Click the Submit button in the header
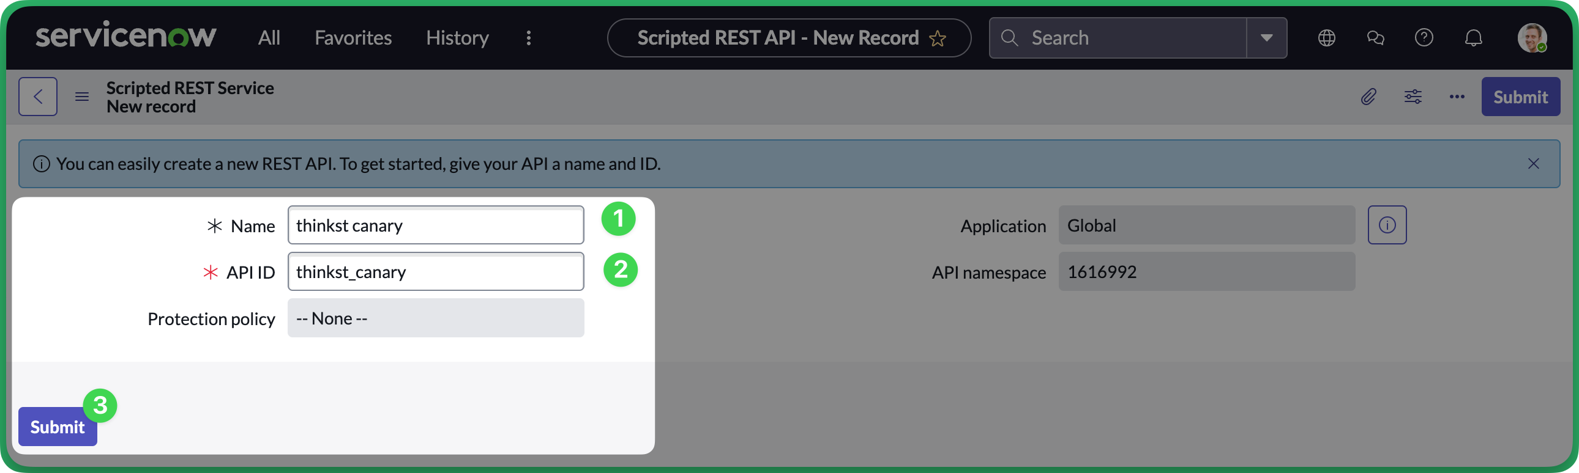1579x473 pixels. point(1520,97)
